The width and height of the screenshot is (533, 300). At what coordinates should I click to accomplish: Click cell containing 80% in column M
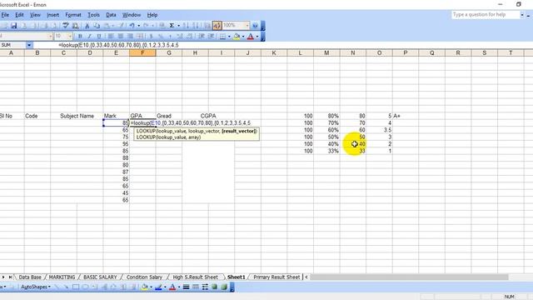click(326, 116)
